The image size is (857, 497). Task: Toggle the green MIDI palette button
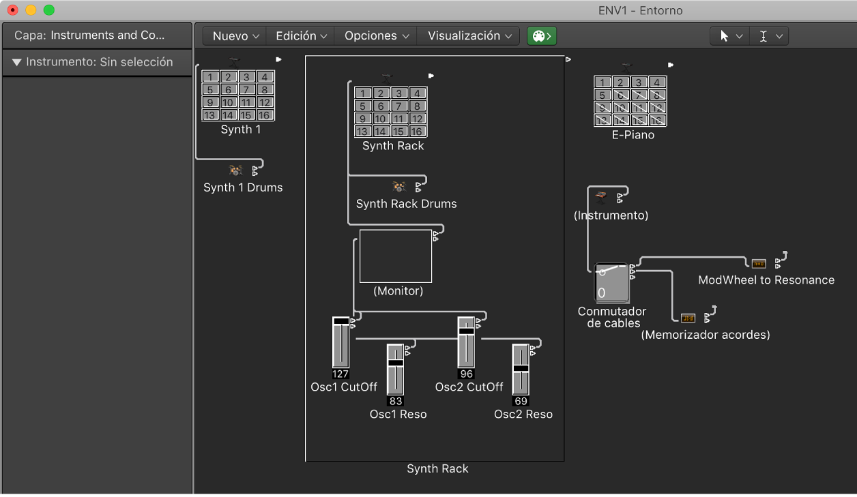pyautogui.click(x=542, y=36)
